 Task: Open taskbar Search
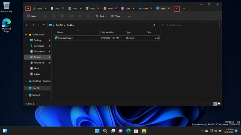pyautogui.click(x=105, y=131)
